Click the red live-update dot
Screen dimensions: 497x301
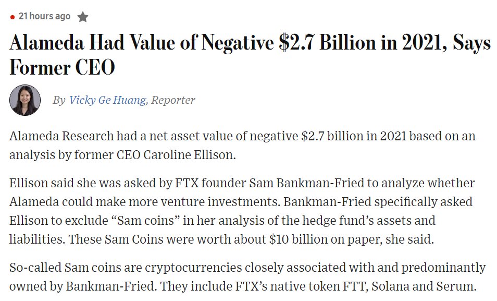point(13,17)
